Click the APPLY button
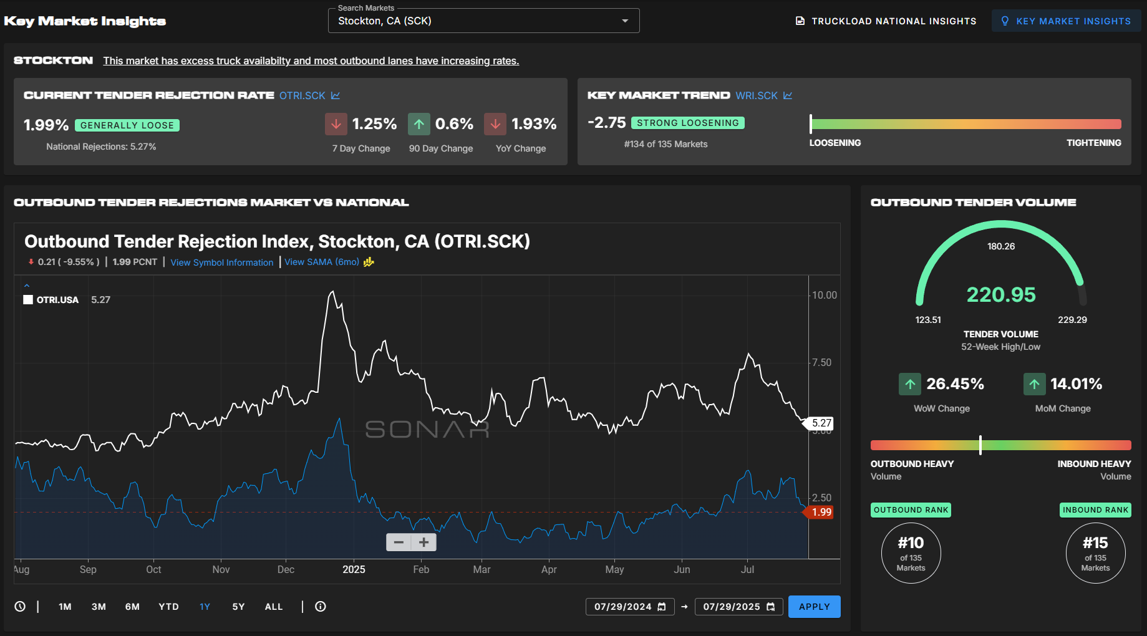 pos(815,607)
